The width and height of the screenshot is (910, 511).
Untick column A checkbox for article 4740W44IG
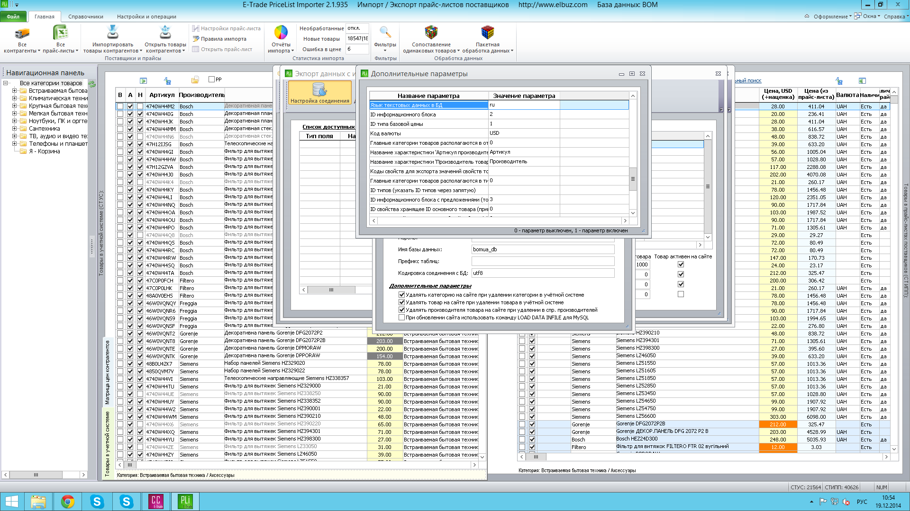pos(130,114)
